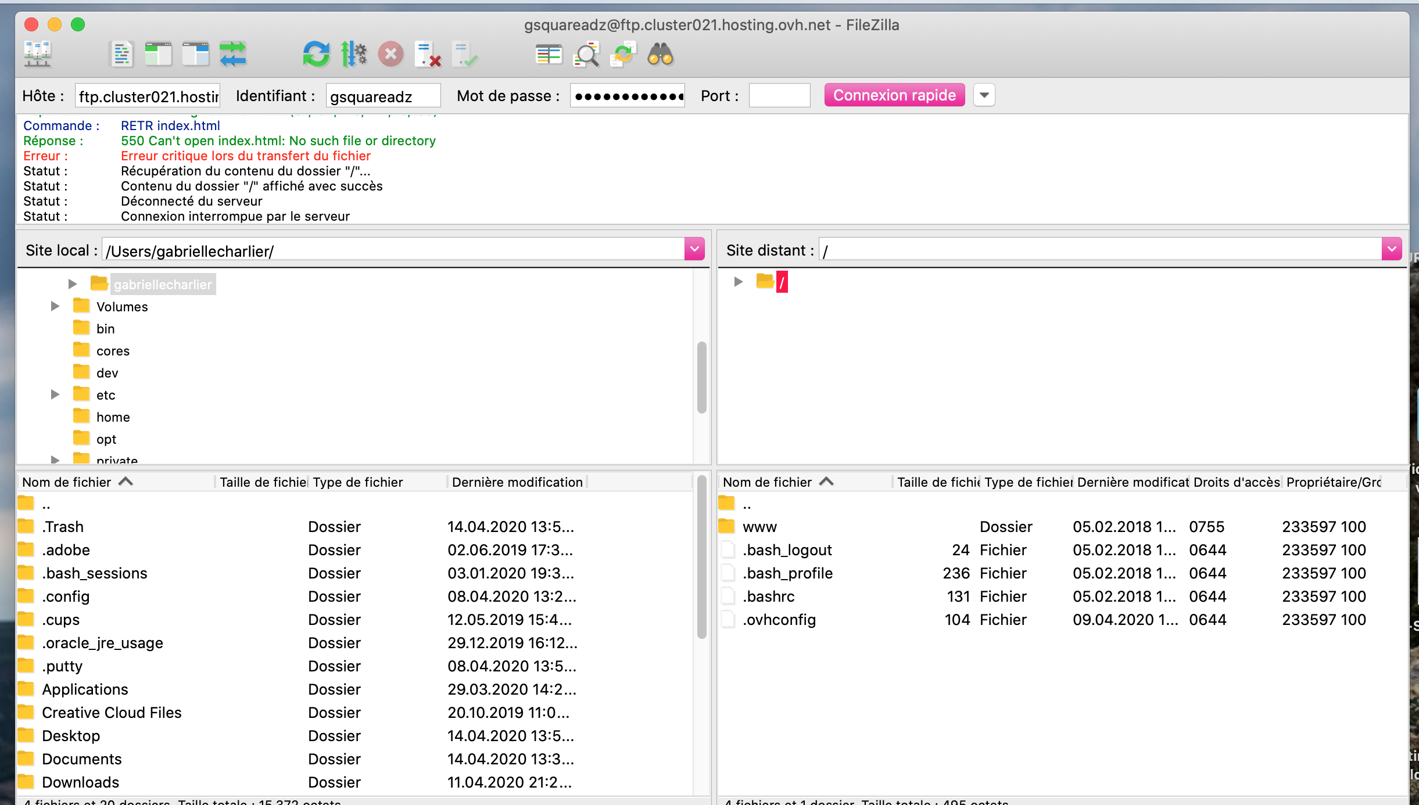Screen dimensions: 1419x805
Task: Select the www folder in remote list
Action: (759, 527)
